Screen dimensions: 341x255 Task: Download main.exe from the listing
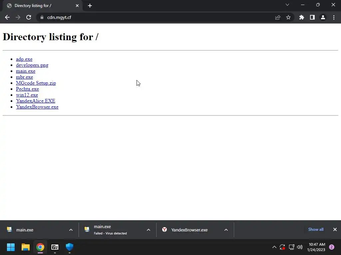coord(26,71)
